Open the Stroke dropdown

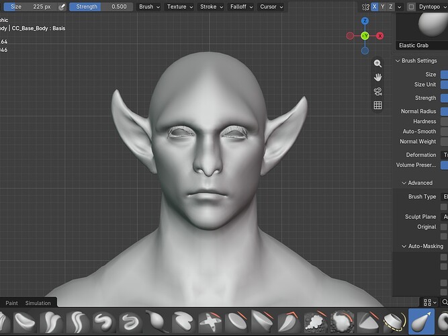coord(211,7)
